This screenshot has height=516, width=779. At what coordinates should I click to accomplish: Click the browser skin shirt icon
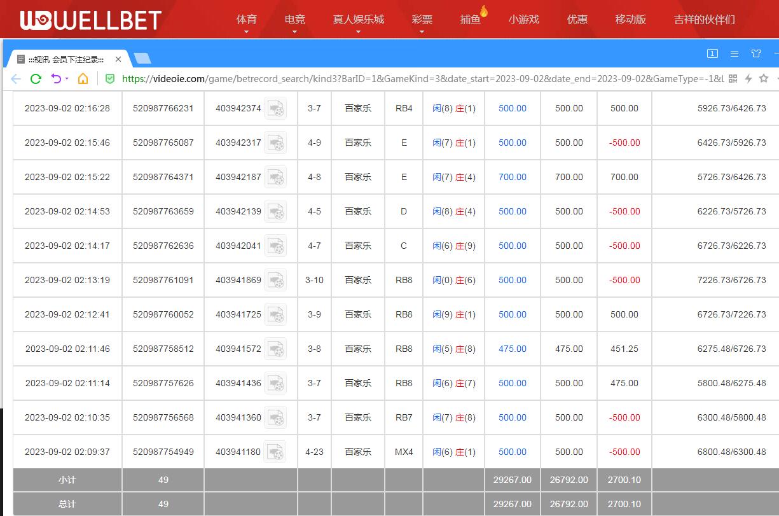click(x=756, y=53)
